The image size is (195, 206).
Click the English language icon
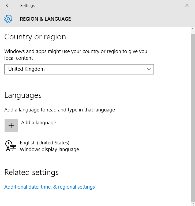coord(10,146)
